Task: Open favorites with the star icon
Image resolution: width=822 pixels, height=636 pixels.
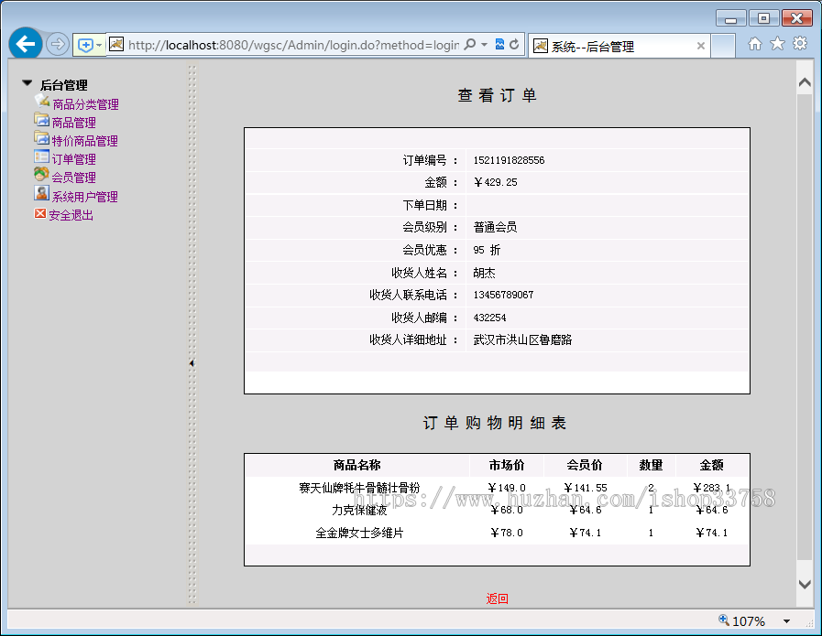Action: click(778, 44)
